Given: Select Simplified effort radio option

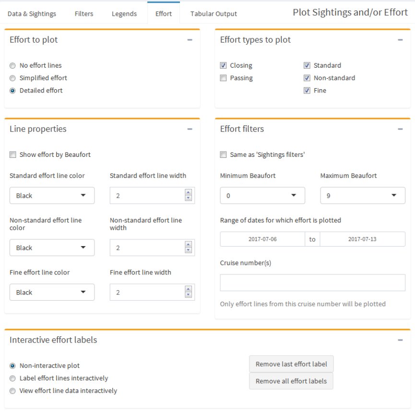Looking at the screenshot, I should (x=12, y=78).
